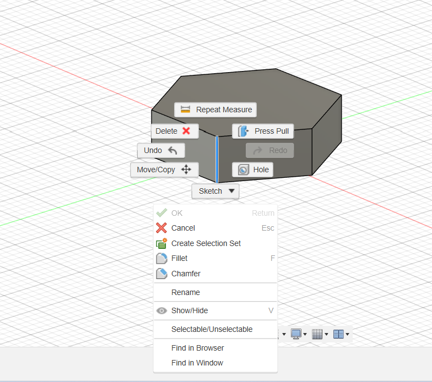Choose Selectable/Unselectable menu entry
The height and width of the screenshot is (382, 432).
click(215, 329)
